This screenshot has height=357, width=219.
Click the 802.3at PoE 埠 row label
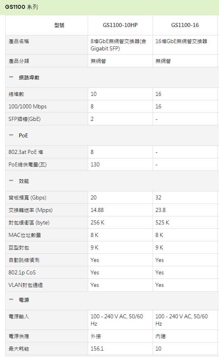[26, 152]
